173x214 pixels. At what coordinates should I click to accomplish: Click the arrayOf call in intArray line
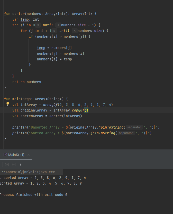(50, 105)
